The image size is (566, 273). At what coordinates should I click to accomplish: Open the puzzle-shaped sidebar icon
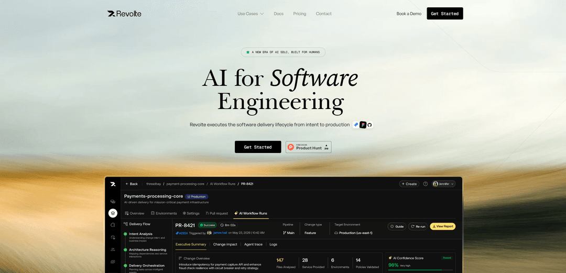pos(113,225)
